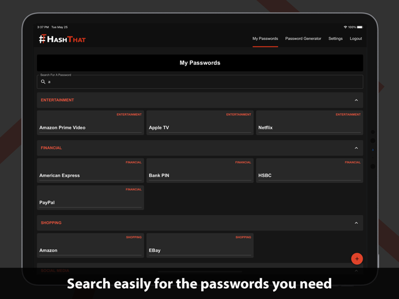399x299 pixels.
Task: Open the Amazon shopping password card
Action: (91, 245)
